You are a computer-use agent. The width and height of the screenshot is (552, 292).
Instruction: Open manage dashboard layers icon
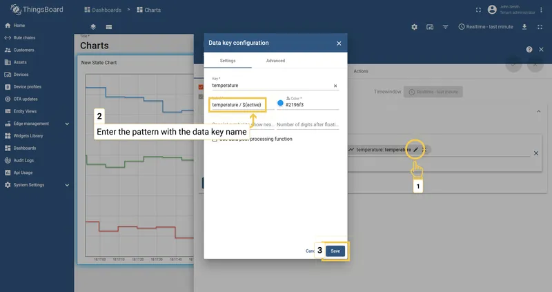pyautogui.click(x=93, y=27)
